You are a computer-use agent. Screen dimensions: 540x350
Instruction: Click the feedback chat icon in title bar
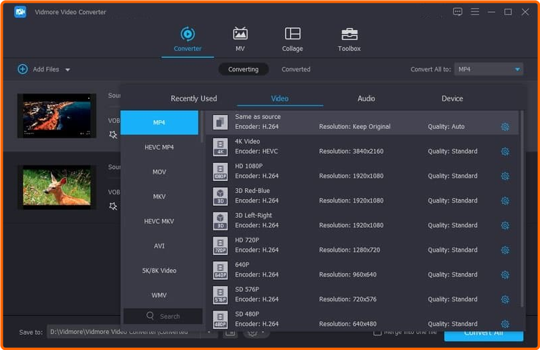coord(457,12)
